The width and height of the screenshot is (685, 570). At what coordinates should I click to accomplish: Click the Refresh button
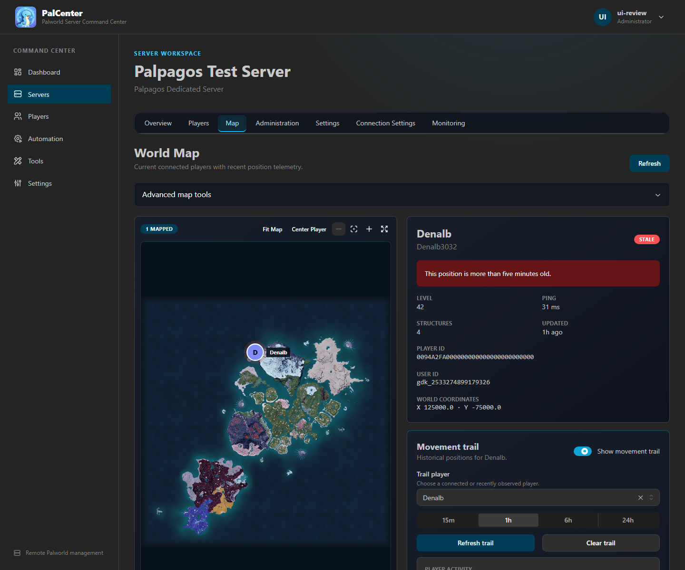tap(649, 163)
